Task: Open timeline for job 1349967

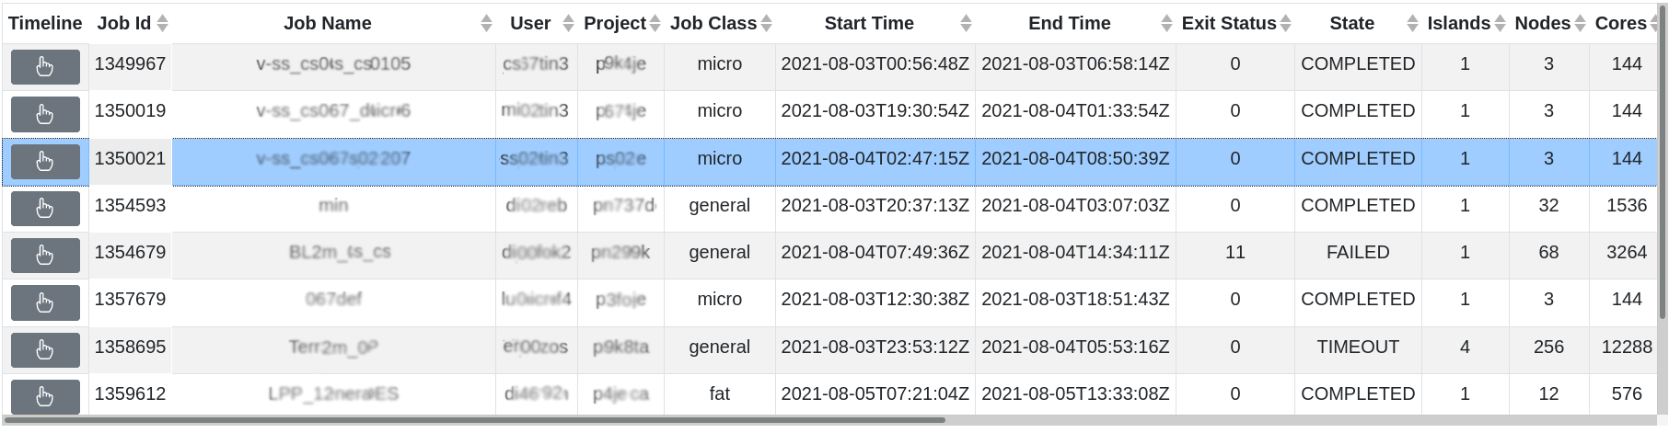Action: 45,67
